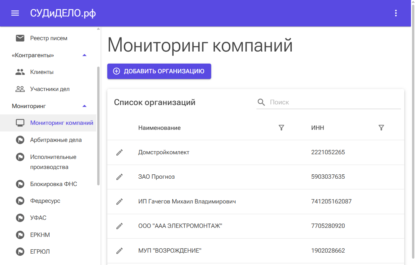Edit the ЗАО Прогноз organization row
The image size is (415, 265).
tap(119, 177)
